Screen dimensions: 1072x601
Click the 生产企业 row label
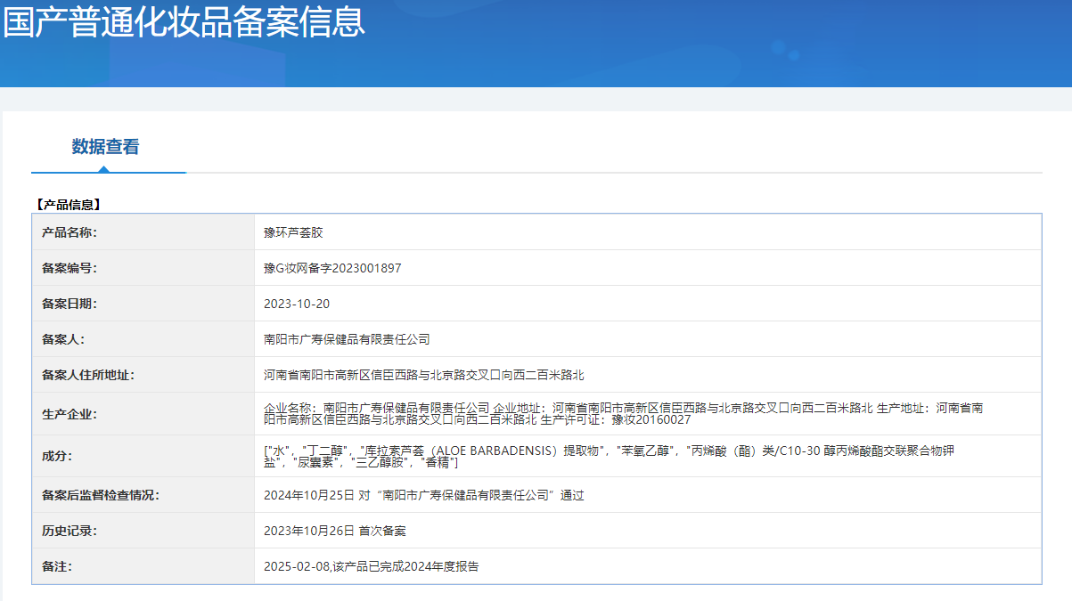click(70, 414)
